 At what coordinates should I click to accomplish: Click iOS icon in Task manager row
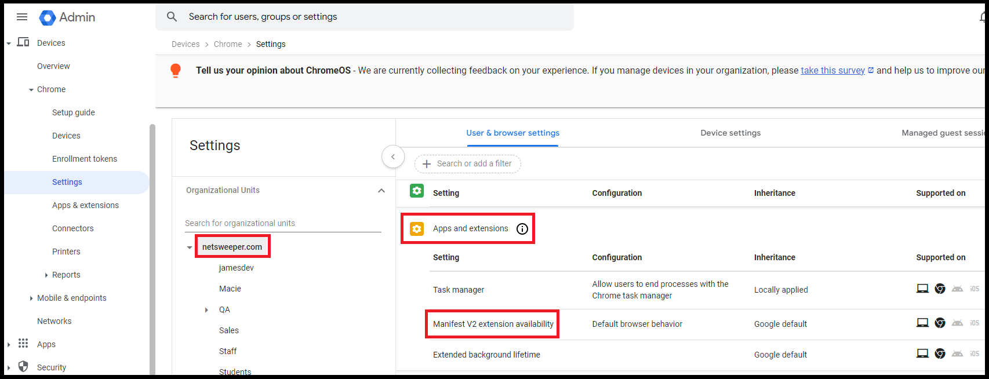[975, 289]
